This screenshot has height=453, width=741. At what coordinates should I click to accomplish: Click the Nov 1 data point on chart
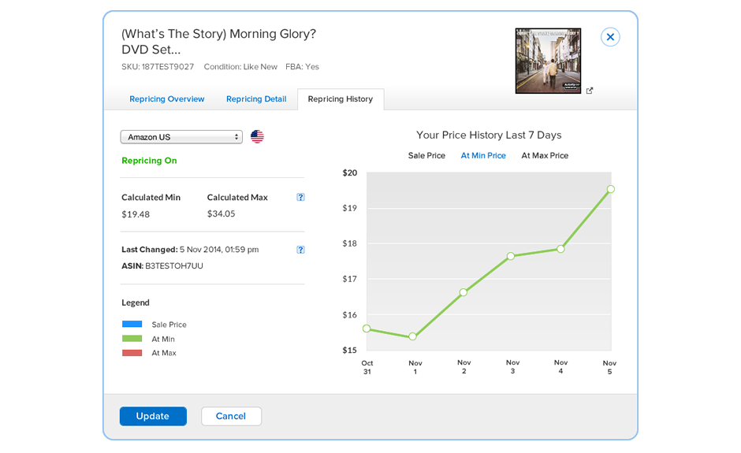[413, 336]
